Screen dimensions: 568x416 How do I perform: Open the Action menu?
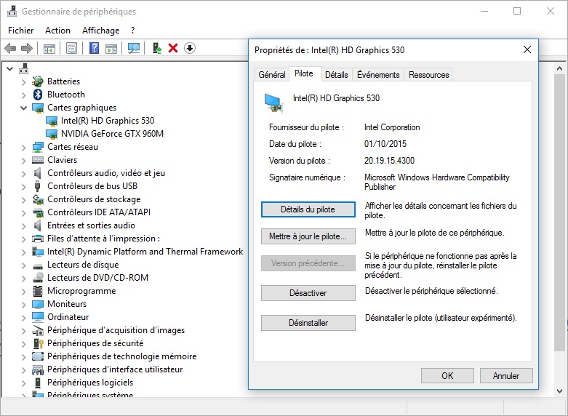[57, 31]
